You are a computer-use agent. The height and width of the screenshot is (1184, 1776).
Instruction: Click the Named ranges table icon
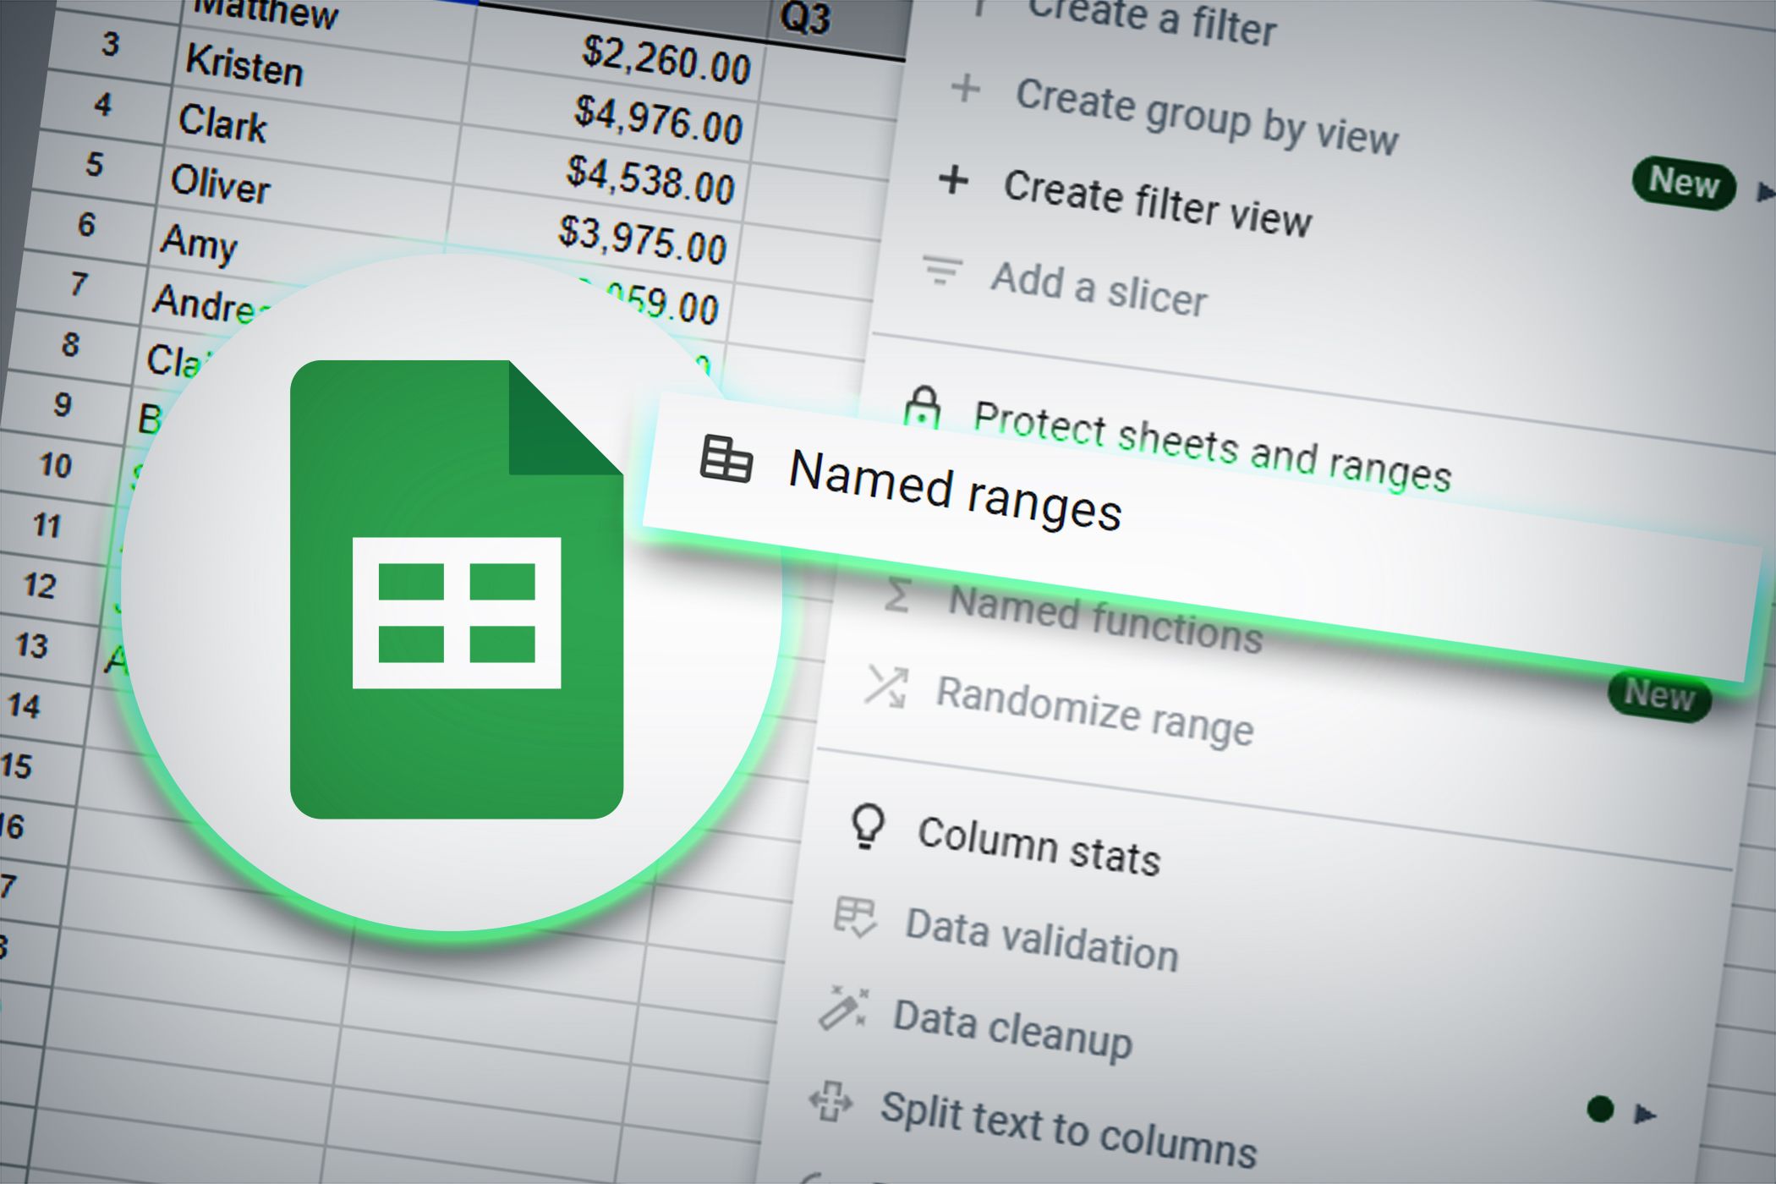726,459
